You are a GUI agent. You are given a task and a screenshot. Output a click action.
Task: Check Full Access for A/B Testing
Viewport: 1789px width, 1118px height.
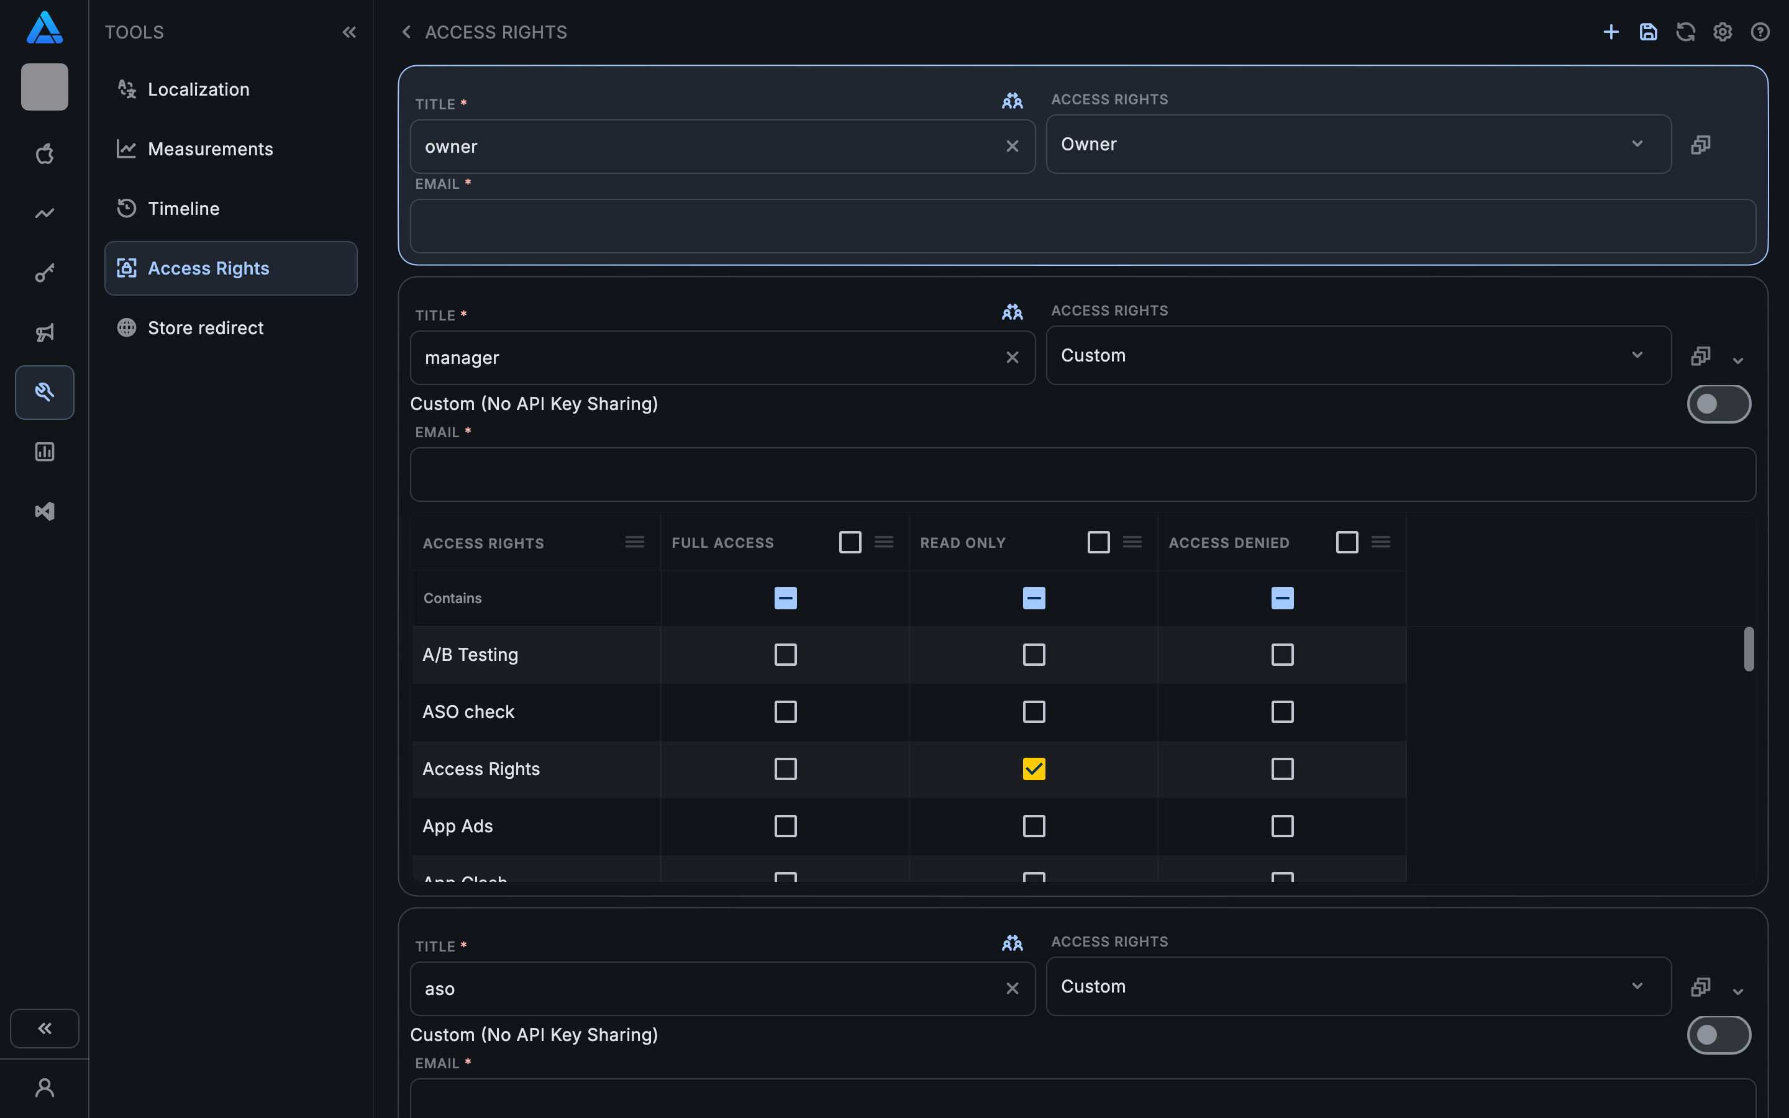(x=785, y=655)
